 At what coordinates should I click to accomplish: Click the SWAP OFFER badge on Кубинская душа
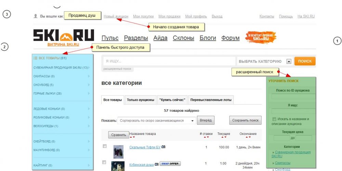pos(170,164)
